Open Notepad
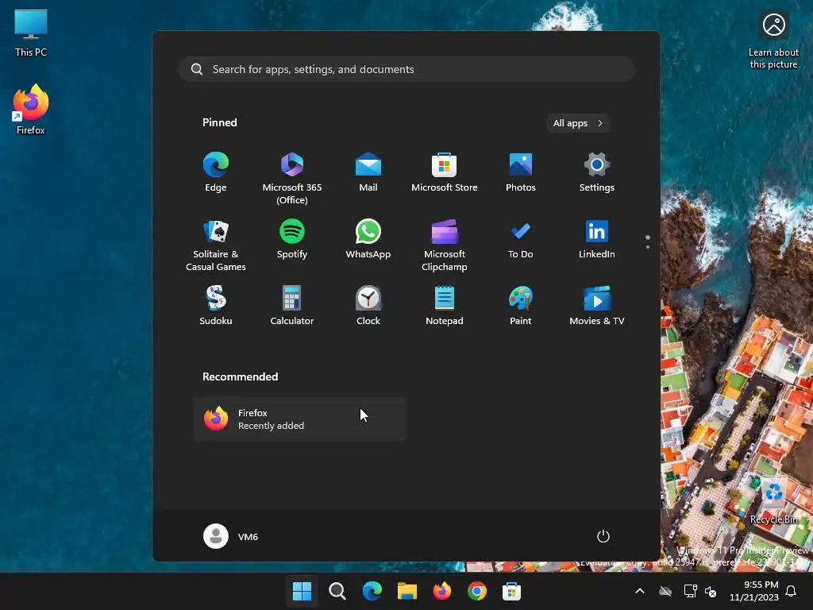Image resolution: width=813 pixels, height=610 pixels. [x=445, y=306]
